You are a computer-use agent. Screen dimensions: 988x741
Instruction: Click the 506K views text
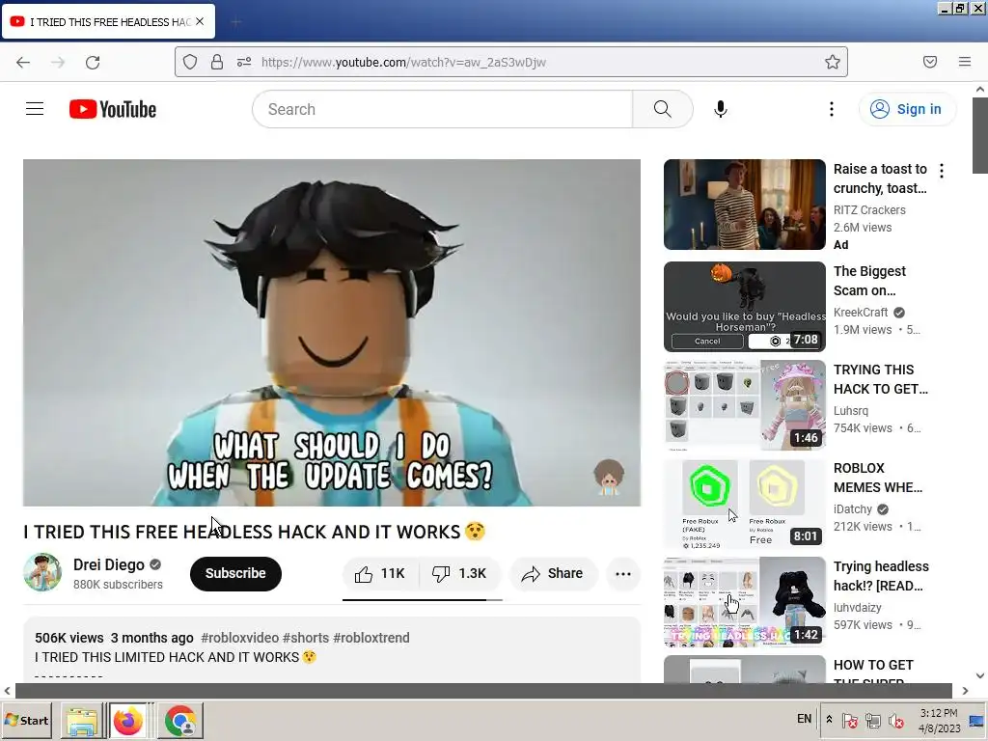click(69, 638)
